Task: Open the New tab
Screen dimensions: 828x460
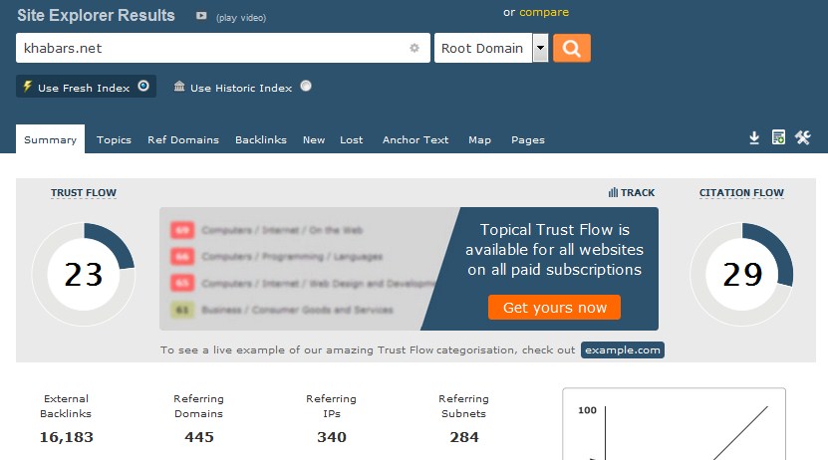Action: (314, 139)
